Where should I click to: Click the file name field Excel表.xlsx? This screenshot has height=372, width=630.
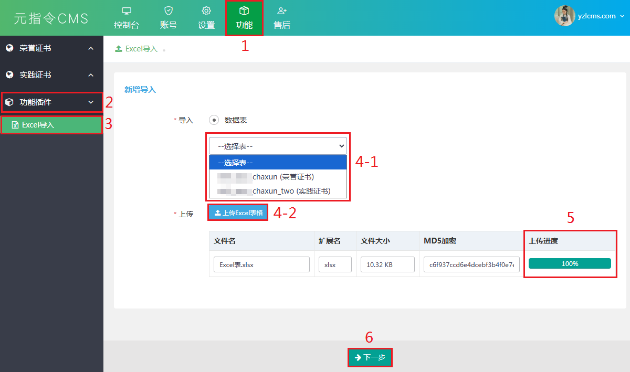[261, 264]
